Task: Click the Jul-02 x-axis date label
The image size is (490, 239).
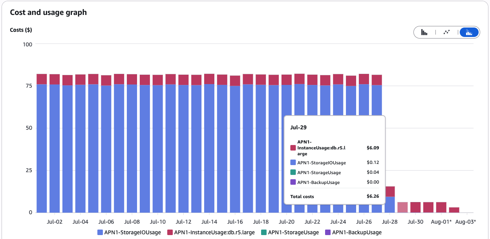Action: (x=55, y=222)
